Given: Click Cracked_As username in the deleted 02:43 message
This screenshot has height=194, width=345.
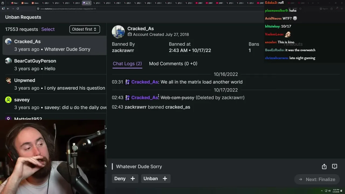Looking at the screenshot, I should pyautogui.click(x=145, y=98).
